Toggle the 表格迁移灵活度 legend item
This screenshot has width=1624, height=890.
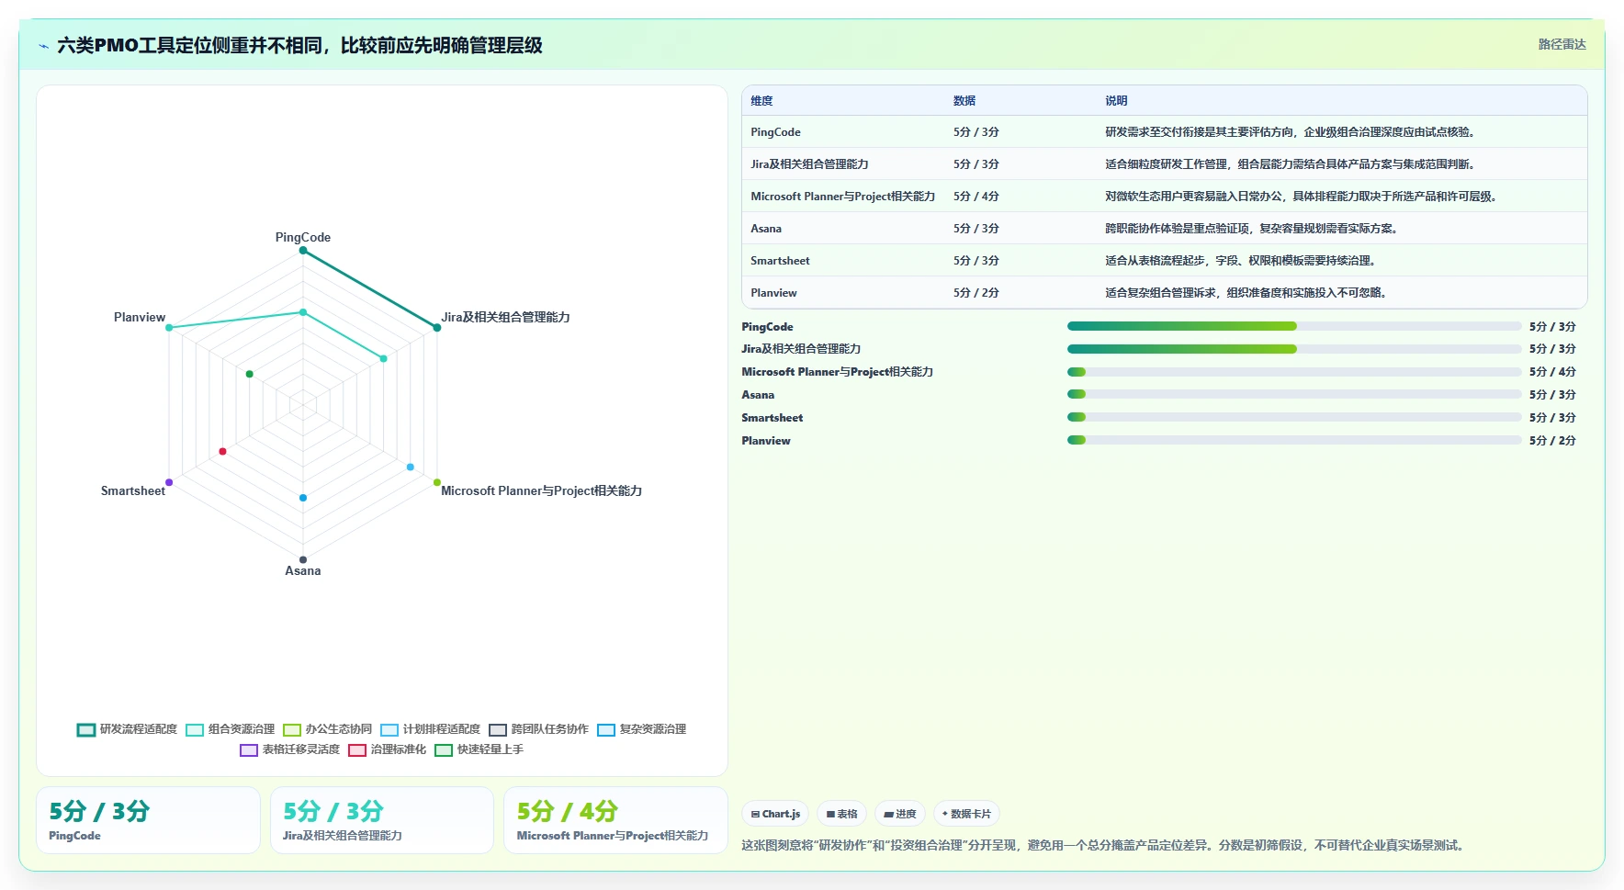click(289, 749)
